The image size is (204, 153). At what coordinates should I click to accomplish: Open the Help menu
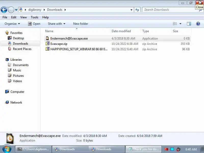45,17
